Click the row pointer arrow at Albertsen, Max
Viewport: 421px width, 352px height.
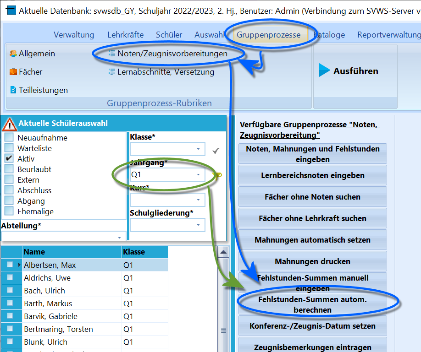click(19, 265)
